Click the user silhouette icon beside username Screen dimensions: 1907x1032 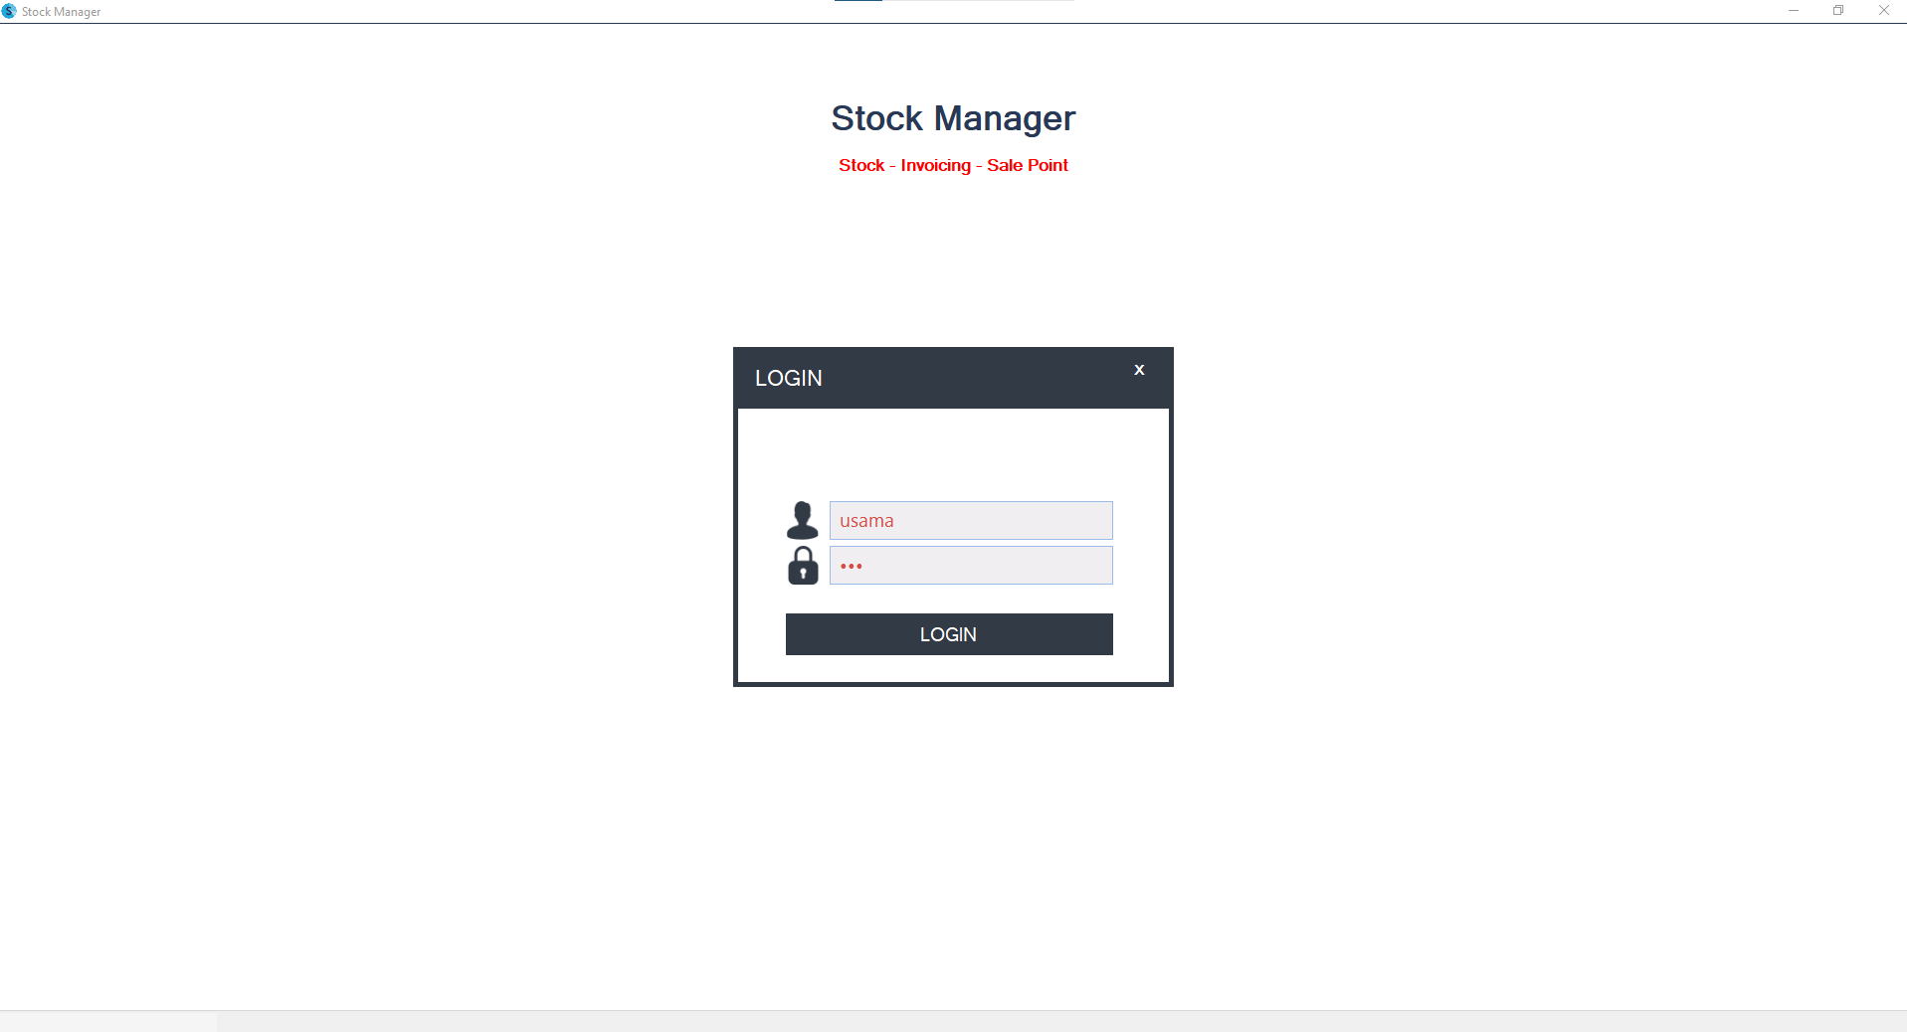click(803, 520)
